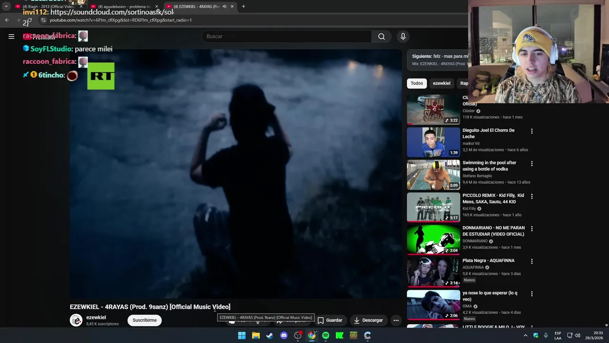
Task: Open the YouTube hamburger guide menu
Action: (x=11, y=36)
